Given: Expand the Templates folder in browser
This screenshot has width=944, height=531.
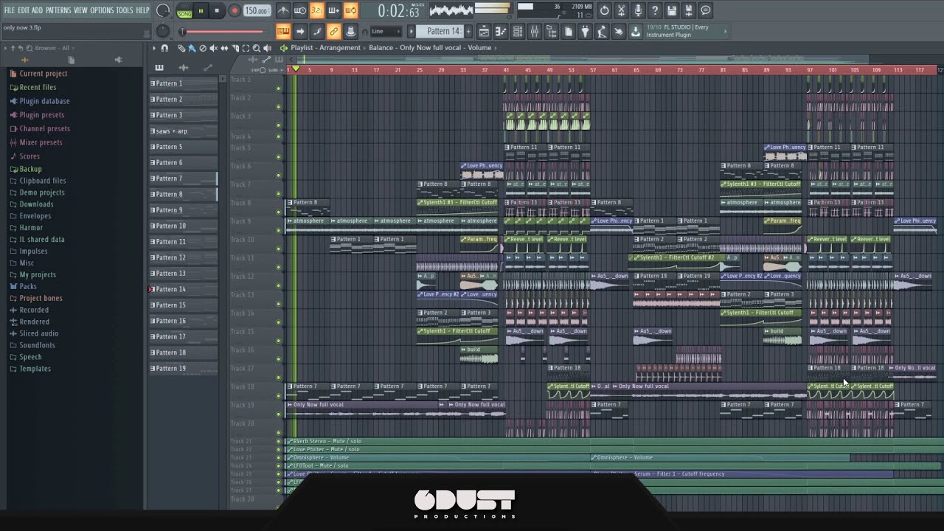Looking at the screenshot, I should pyautogui.click(x=35, y=369).
